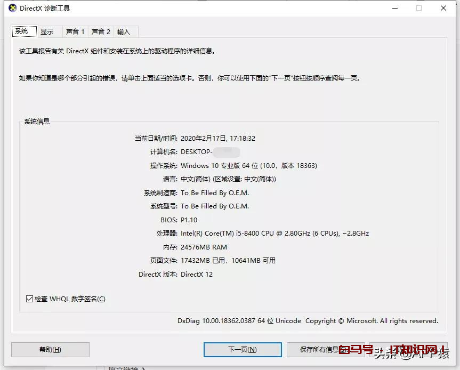This screenshot has width=460, height=370.
Task: Click the 系统信息 group heading
Action: click(x=37, y=122)
